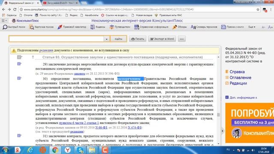Image resolution: width=274 pixels, height=154 pixels.
Task: Click Экспорт в Word button
Action: click(162, 39)
